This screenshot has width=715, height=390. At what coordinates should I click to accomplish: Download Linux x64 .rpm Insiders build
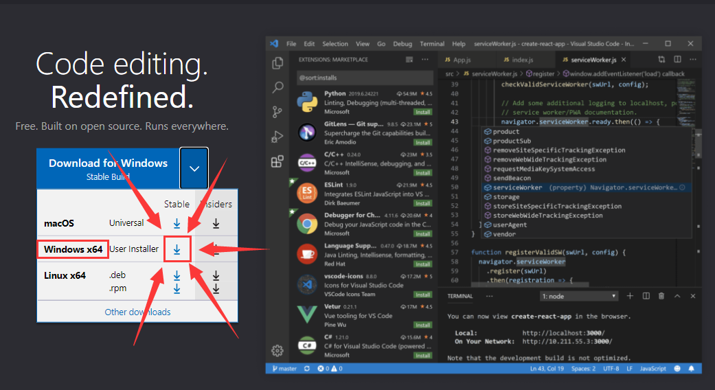(x=216, y=288)
